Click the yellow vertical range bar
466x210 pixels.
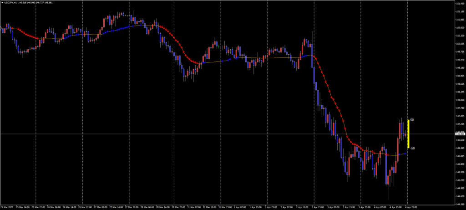coord(408,134)
